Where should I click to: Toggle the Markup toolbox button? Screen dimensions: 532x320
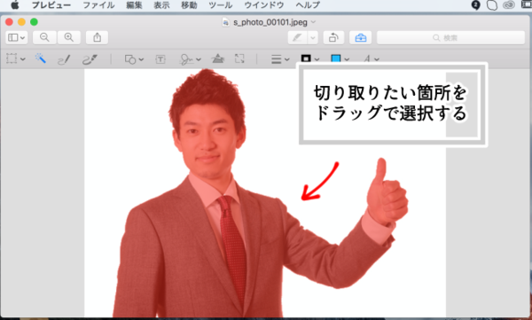click(x=360, y=37)
